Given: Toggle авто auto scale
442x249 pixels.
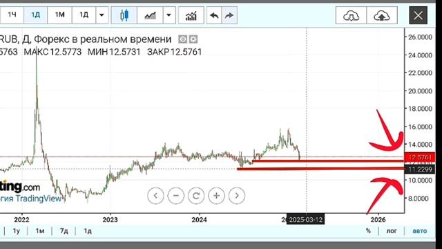Looking at the screenshot, I should coord(420,231).
